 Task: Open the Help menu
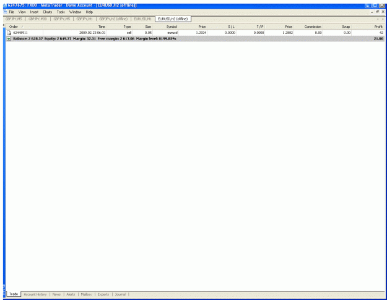pos(89,12)
